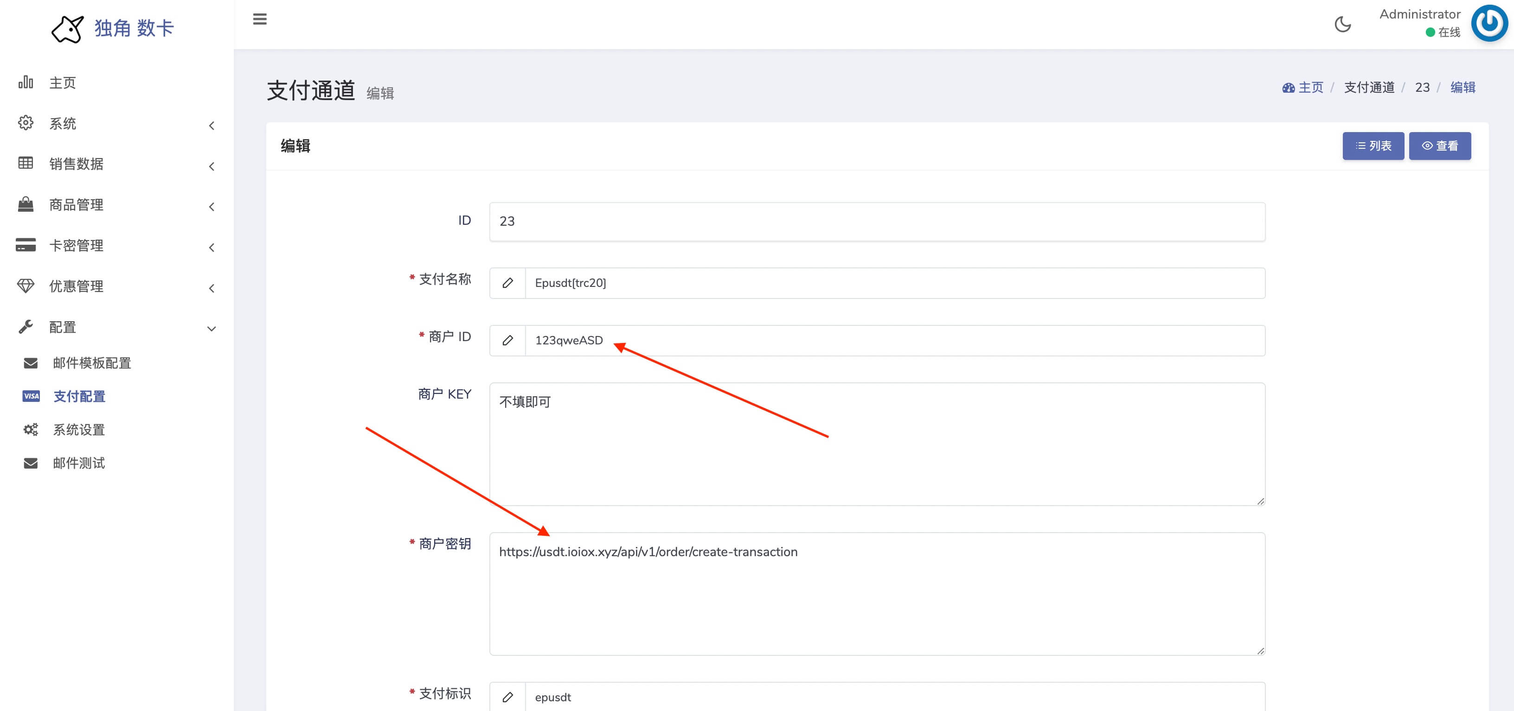This screenshot has width=1514, height=711.
Task: Switch to dark mode with moon icon
Action: coord(1342,24)
